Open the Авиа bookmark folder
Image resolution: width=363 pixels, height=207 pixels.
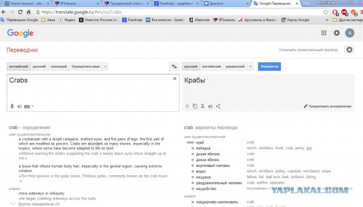click(48, 20)
